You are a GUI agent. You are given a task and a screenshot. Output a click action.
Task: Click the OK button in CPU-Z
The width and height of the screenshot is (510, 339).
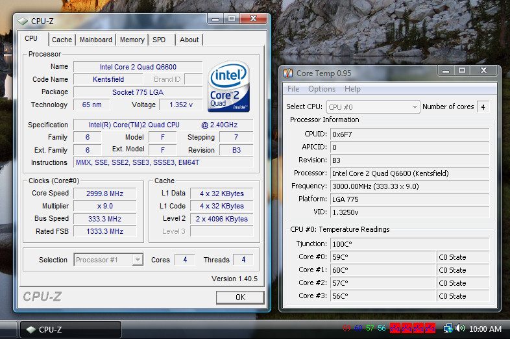coord(240,297)
